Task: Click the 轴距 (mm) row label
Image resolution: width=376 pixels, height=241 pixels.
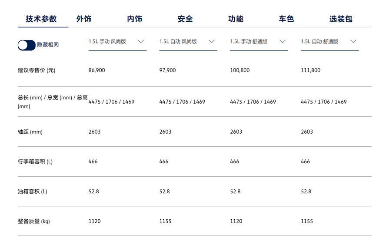Action: (30, 132)
